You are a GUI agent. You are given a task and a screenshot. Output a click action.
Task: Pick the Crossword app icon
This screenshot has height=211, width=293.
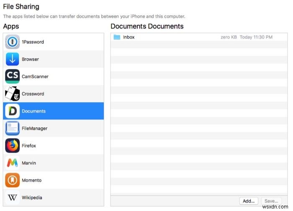pyautogui.click(x=12, y=94)
